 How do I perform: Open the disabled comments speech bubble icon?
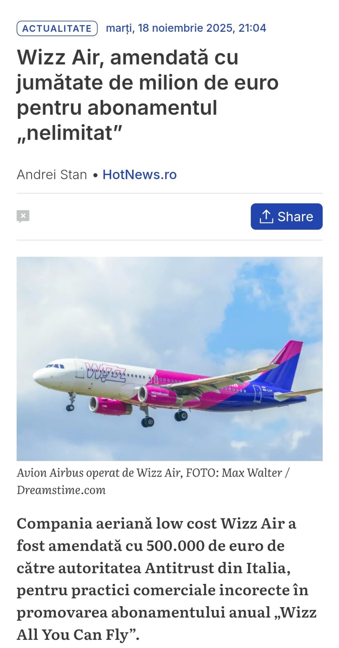[x=23, y=216]
